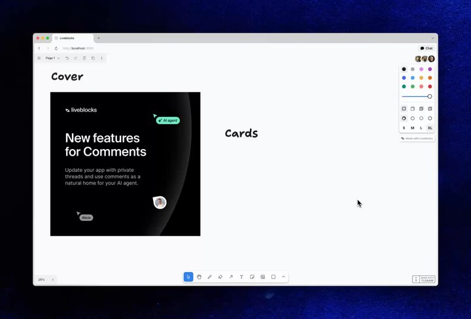Switch to the Liveblocks browser tab
Image resolution: width=471 pixels, height=319 pixels.
73,38
